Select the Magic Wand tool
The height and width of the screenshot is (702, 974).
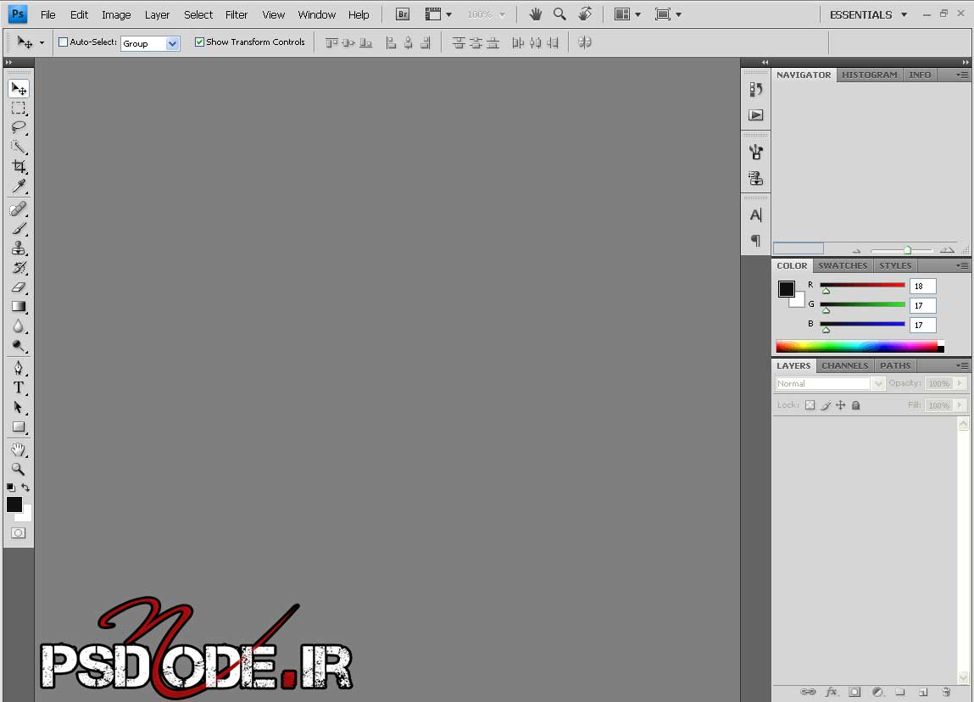[19, 148]
